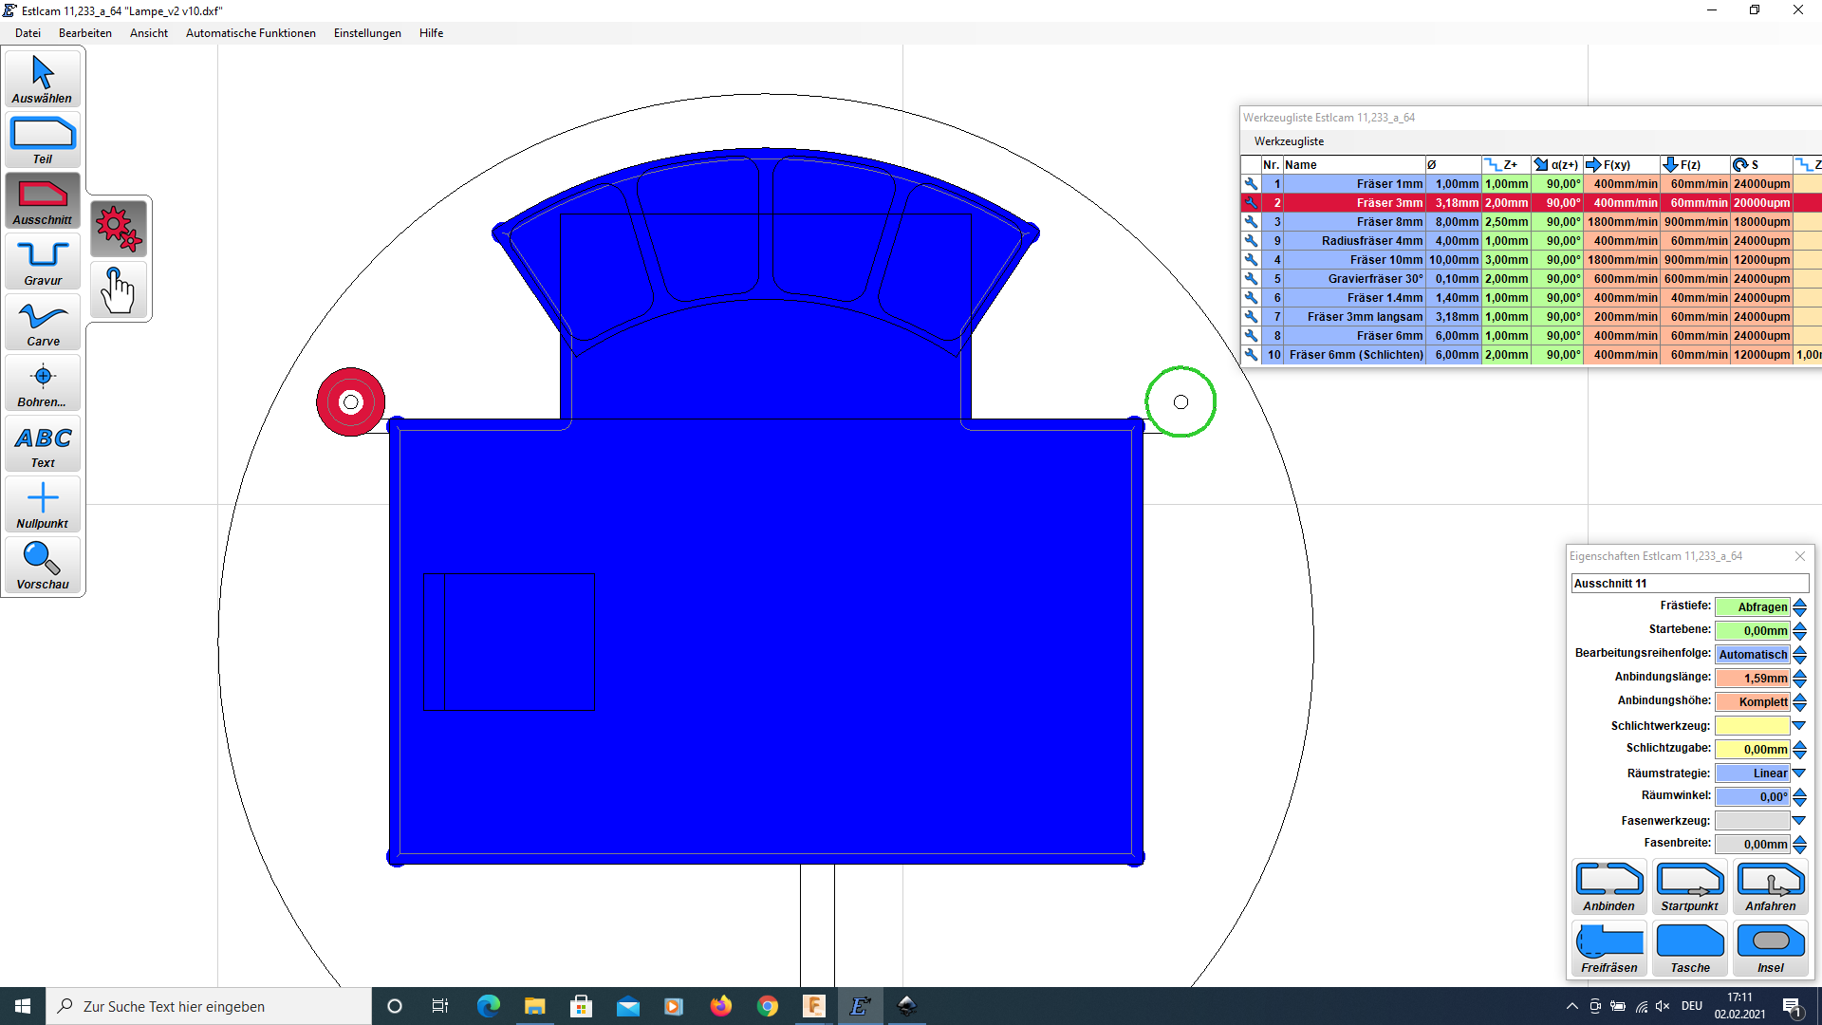Click the red drill hole marker
Screen dimensions: 1822x1025
(x=351, y=401)
